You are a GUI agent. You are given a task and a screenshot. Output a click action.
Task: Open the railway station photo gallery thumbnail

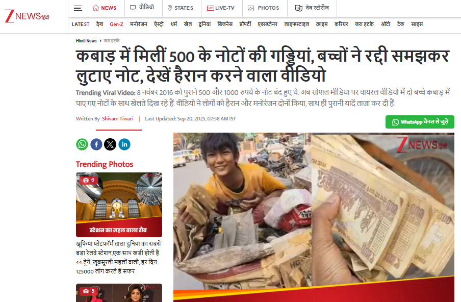tap(119, 205)
